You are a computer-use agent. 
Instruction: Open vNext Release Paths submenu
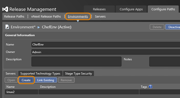point(46,17)
